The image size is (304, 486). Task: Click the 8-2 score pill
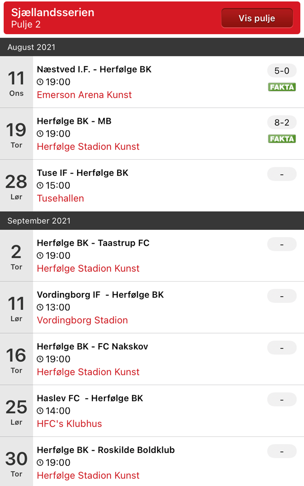282,123
